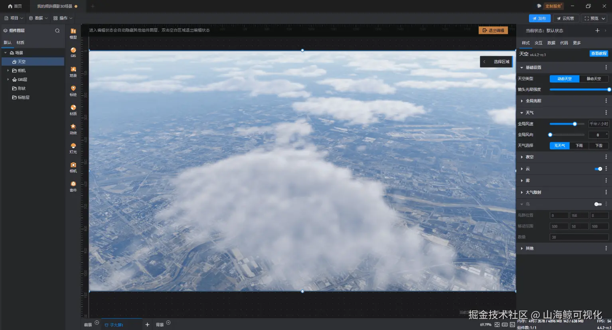Viewport: 612px width, 330px height.
Task: Expand the 夜空 section
Action: point(521,157)
